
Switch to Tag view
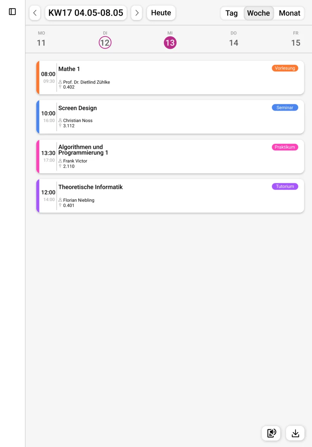[x=232, y=13]
